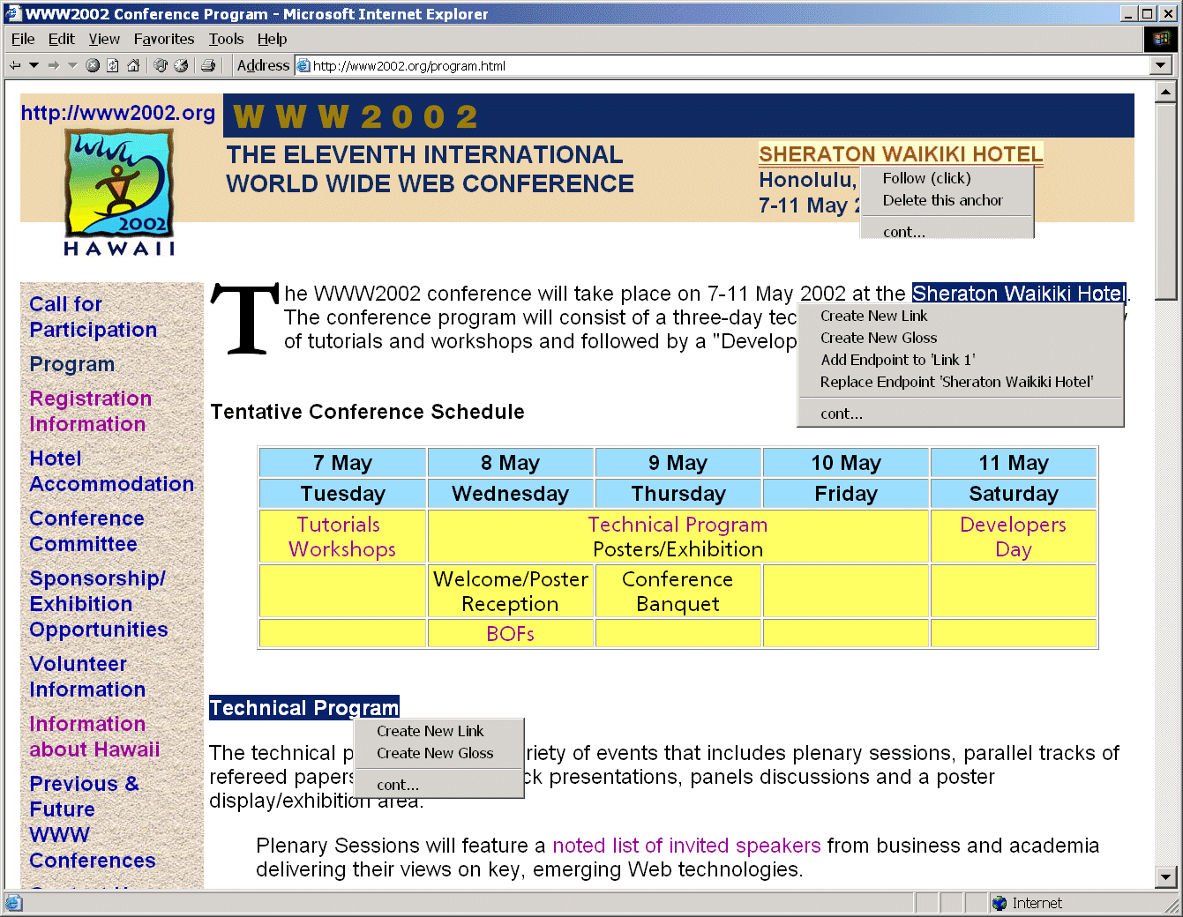Open the Tools menu
The width and height of the screenshot is (1183, 917).
(226, 39)
